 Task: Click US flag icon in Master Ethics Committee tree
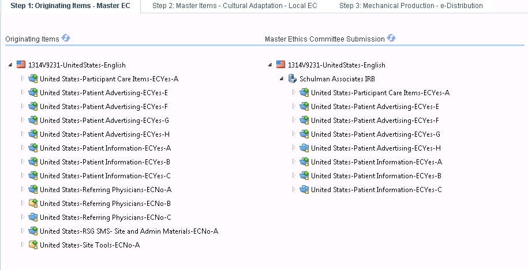click(281, 65)
